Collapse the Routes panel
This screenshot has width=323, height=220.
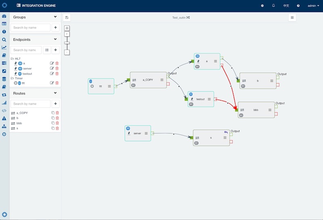(55, 93)
